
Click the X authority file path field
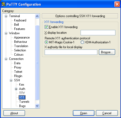tap(71, 52)
